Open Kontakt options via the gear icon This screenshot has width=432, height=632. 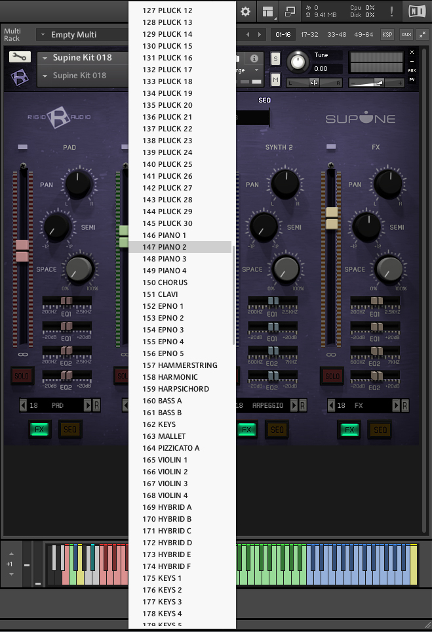click(x=245, y=11)
